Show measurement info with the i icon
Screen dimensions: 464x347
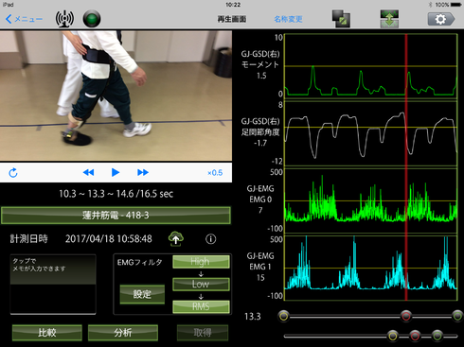click(x=211, y=239)
